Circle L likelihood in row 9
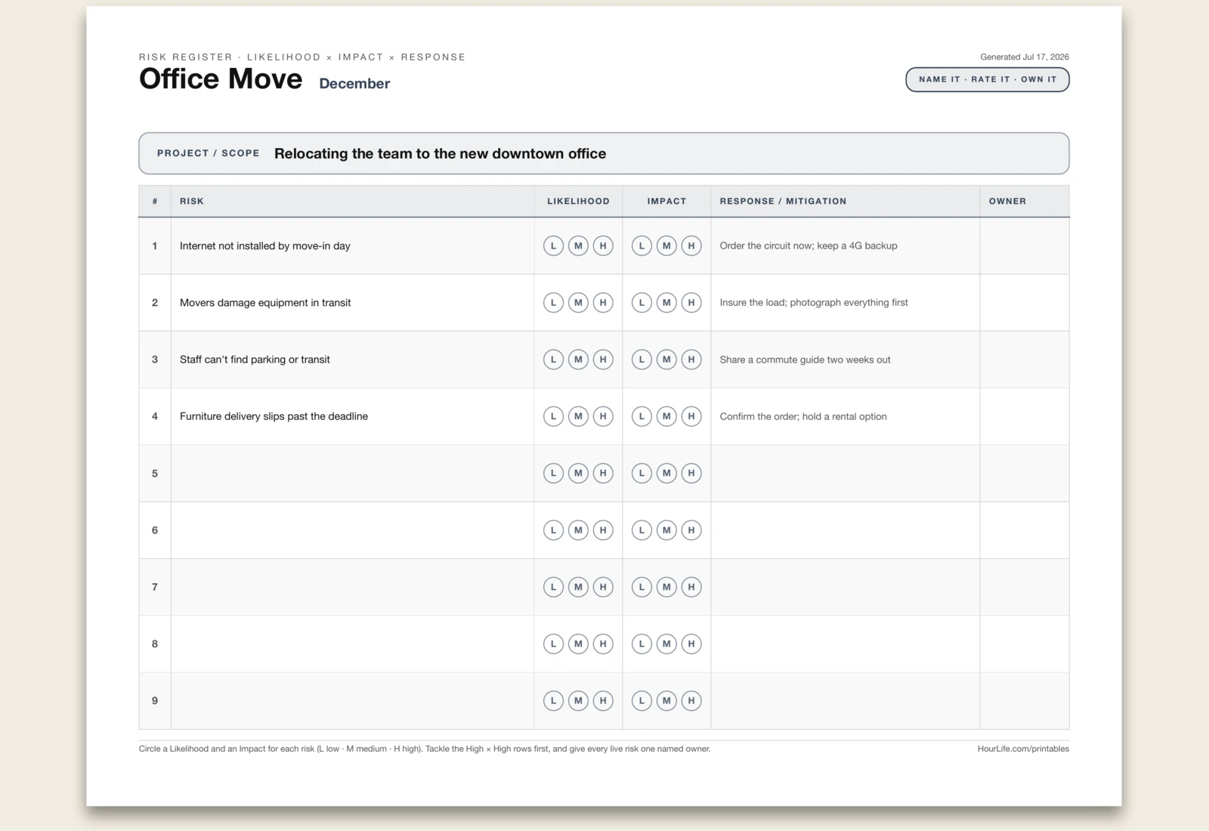1209x831 pixels. click(x=553, y=701)
